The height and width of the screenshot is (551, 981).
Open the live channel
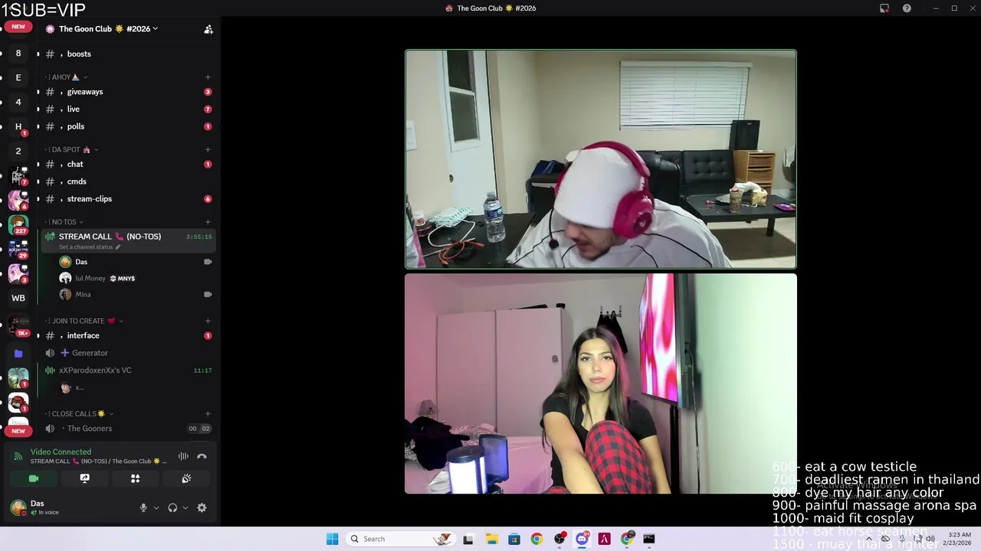click(x=128, y=109)
